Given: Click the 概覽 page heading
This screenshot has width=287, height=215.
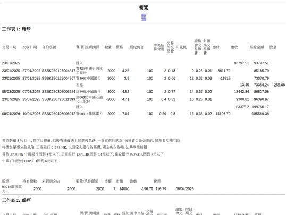Looking at the screenshot, I should point(143,7).
